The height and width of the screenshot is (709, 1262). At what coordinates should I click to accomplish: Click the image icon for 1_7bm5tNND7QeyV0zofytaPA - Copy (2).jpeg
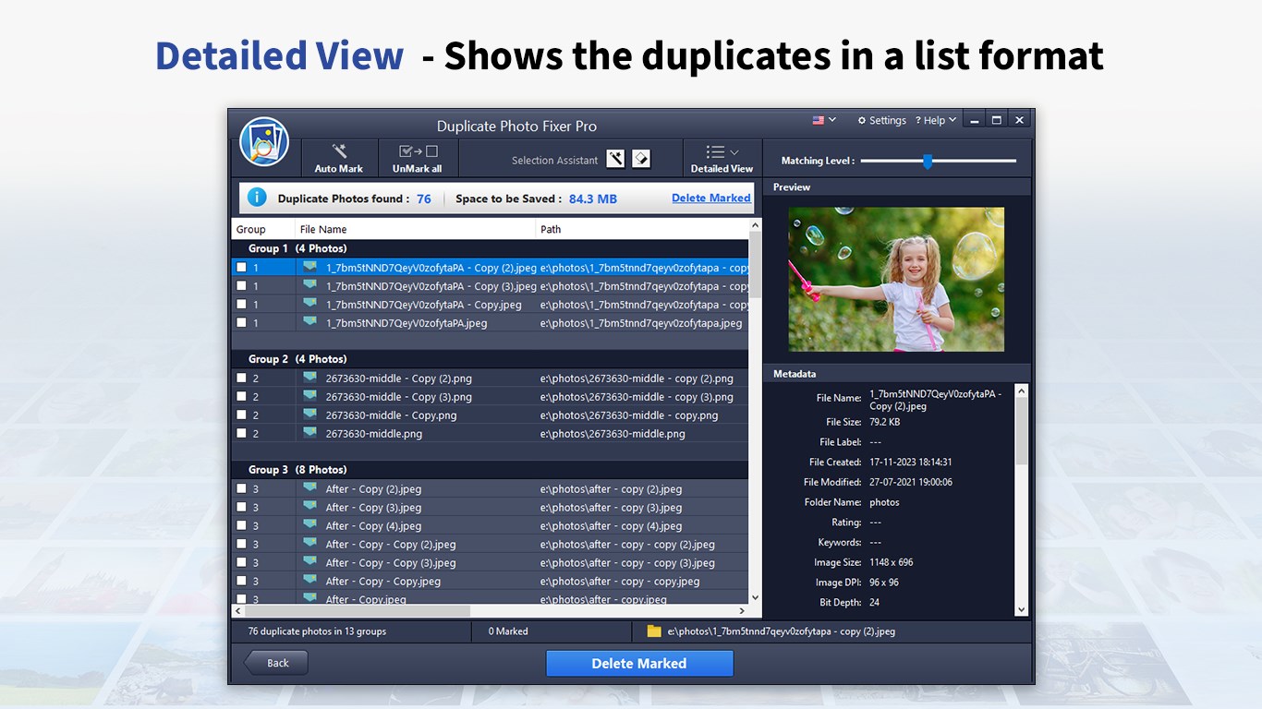[309, 267]
